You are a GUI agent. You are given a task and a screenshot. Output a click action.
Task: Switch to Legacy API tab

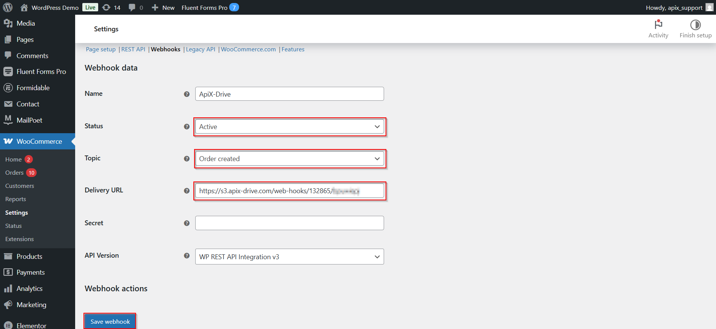tap(201, 49)
